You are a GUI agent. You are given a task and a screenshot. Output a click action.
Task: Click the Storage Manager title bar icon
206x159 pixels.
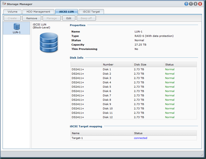click(4, 4)
